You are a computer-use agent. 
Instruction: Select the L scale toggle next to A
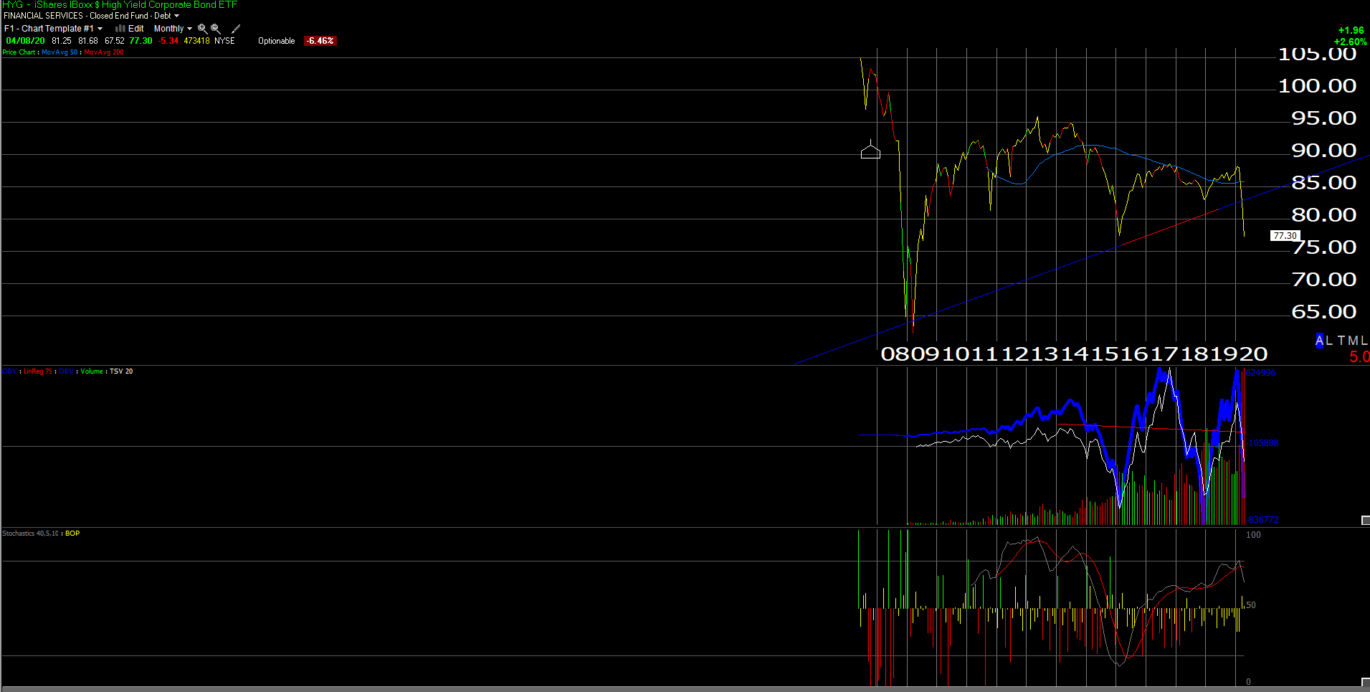[1329, 341]
